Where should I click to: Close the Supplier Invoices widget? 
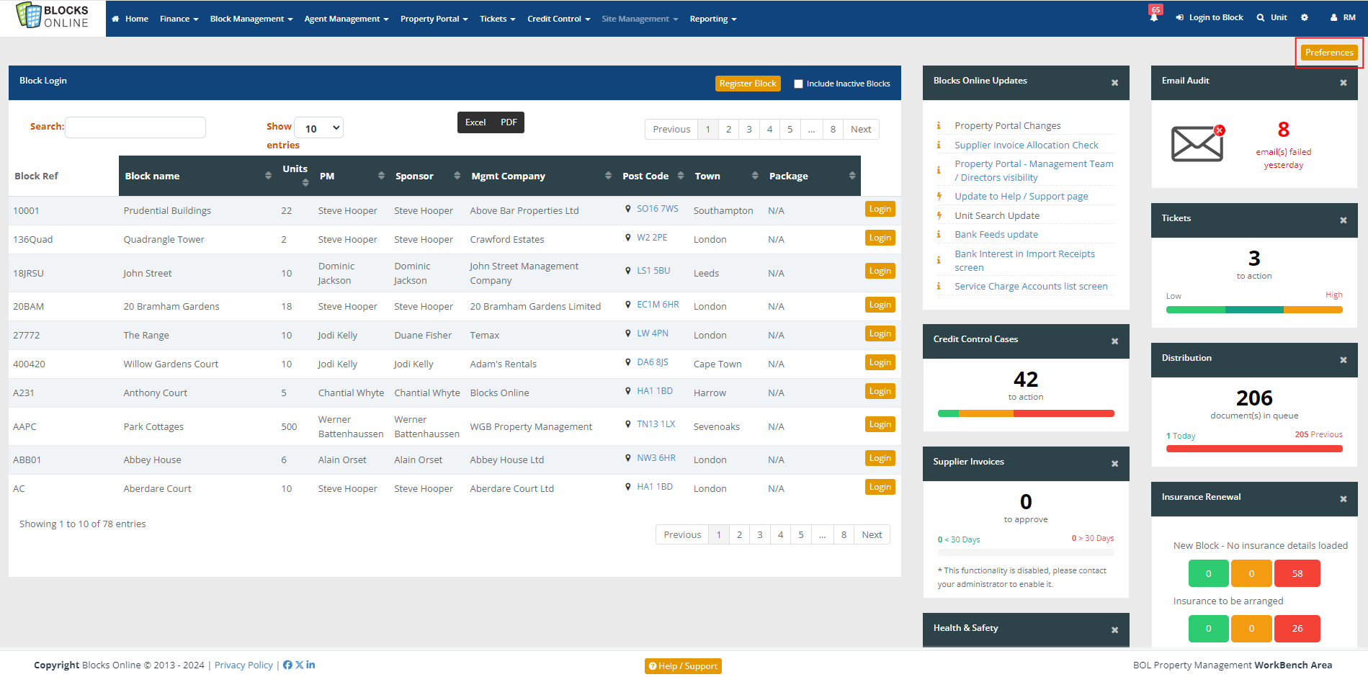pyautogui.click(x=1114, y=464)
